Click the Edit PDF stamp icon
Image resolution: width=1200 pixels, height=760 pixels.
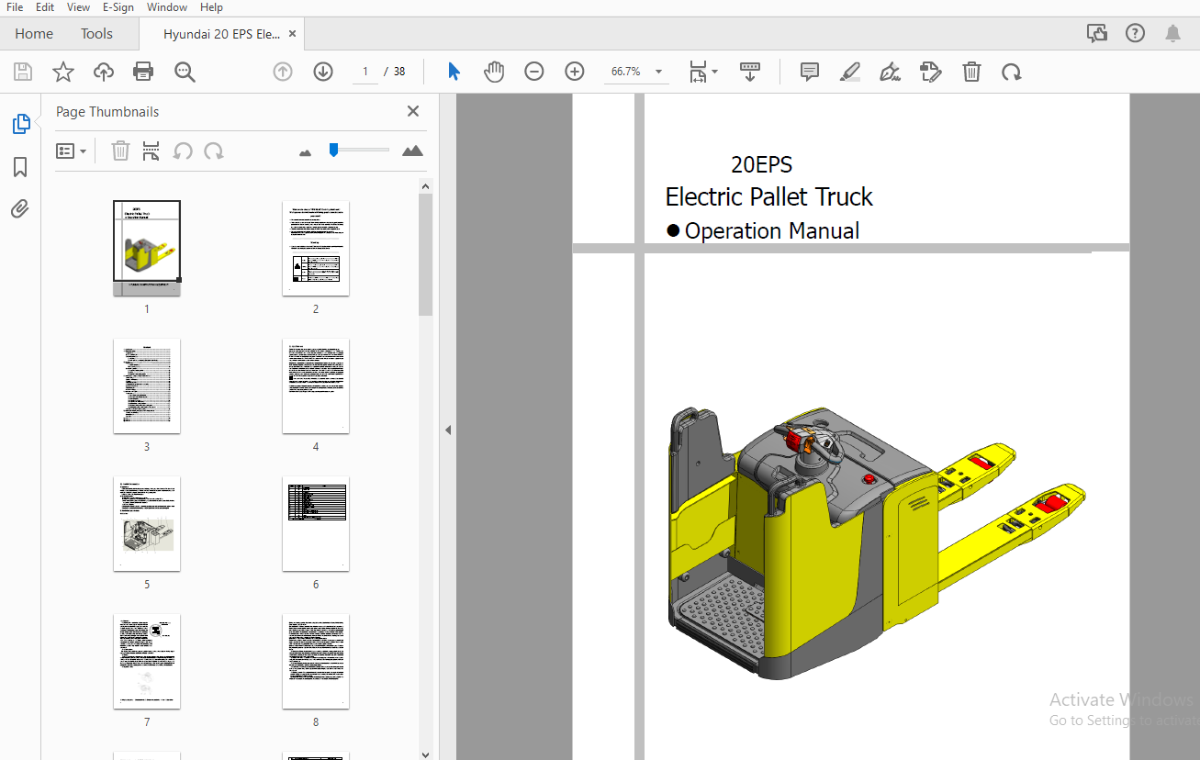coord(931,72)
